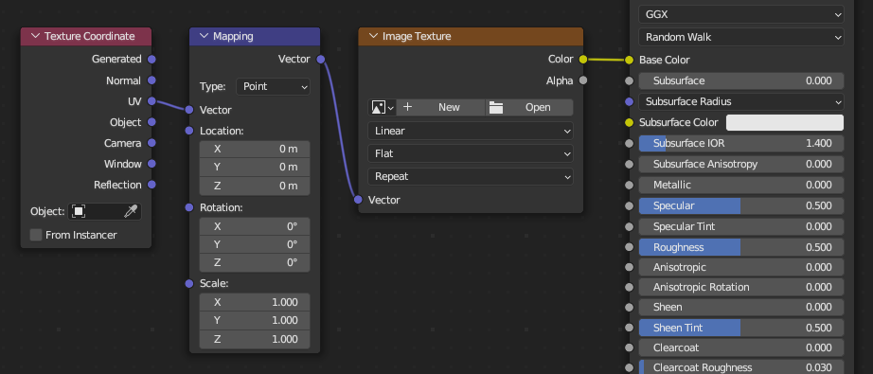Click the Reflection output socket

pos(151,185)
